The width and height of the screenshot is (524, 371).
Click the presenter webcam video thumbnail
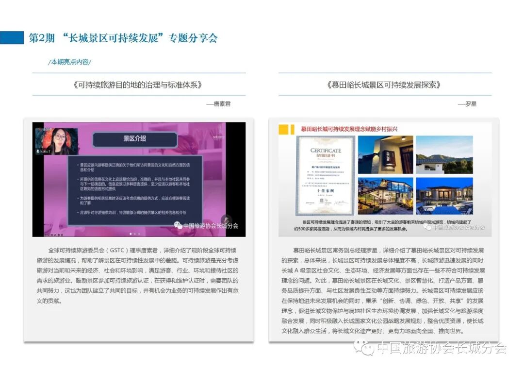pyautogui.click(x=56, y=141)
